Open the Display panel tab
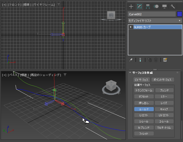Image resolution: width=183 pixels, height=142 pixels. tap(164, 6)
